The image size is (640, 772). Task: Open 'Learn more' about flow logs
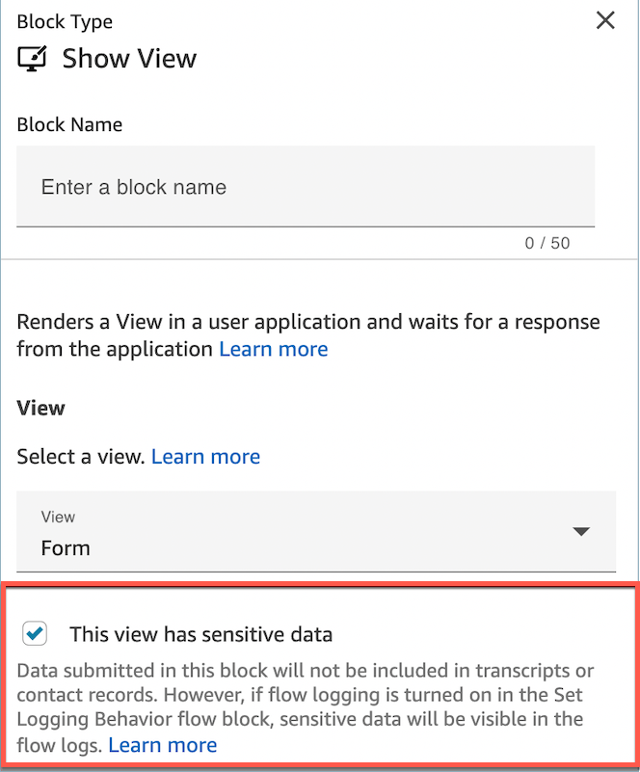pos(162,744)
